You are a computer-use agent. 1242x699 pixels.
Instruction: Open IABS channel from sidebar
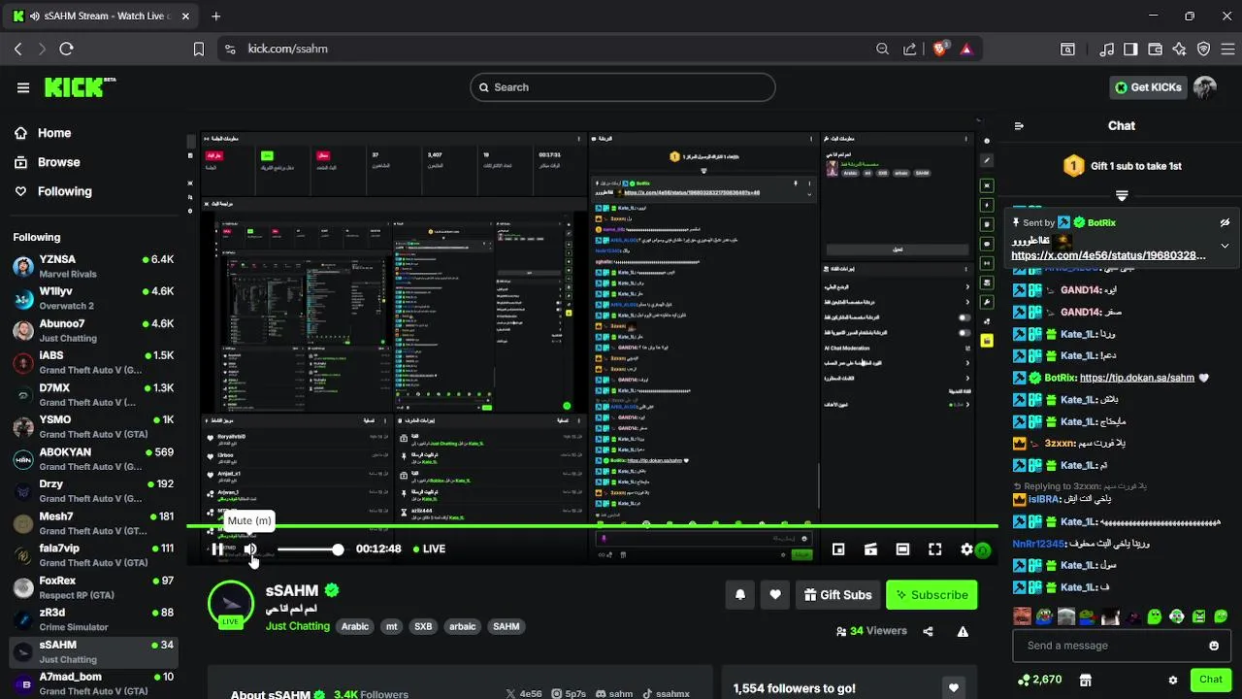(x=93, y=362)
